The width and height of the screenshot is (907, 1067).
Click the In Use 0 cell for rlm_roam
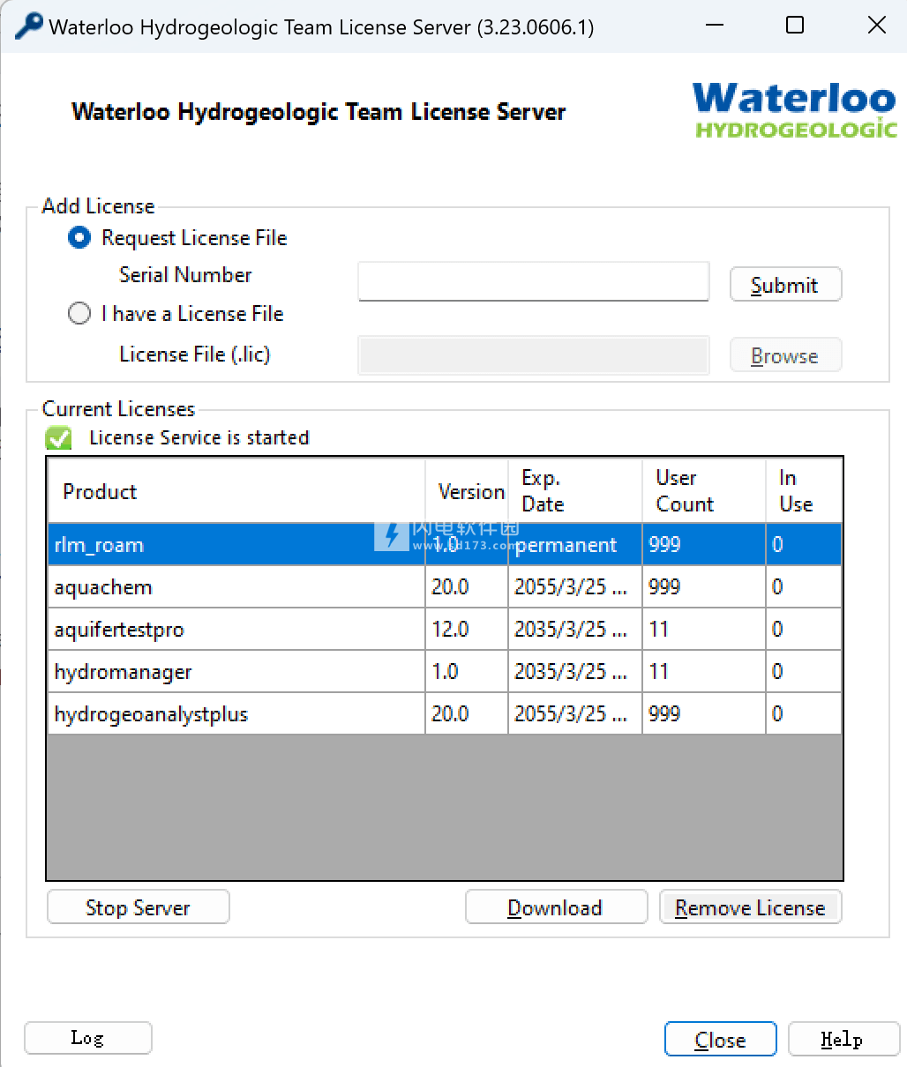pyautogui.click(x=804, y=545)
